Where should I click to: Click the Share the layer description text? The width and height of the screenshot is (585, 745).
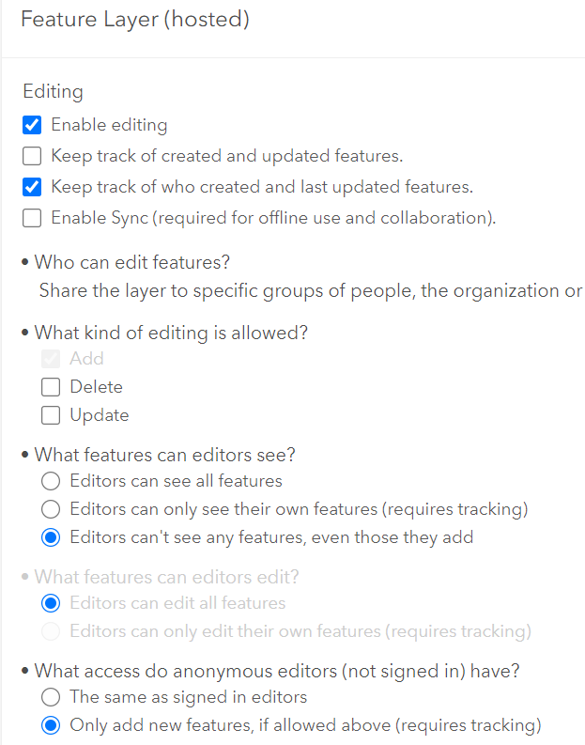310,290
